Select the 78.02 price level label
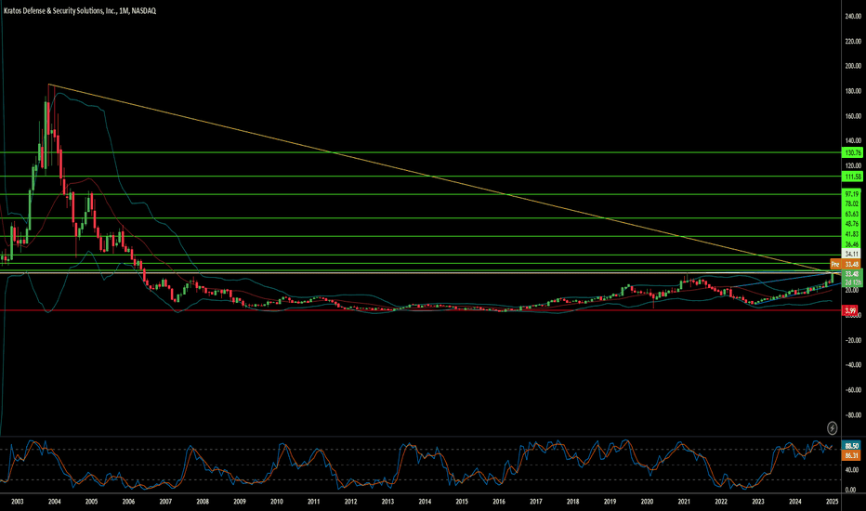The height and width of the screenshot is (511, 866). [x=853, y=203]
